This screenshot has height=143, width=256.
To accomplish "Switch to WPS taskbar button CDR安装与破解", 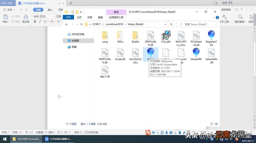I will click(x=58, y=139).
